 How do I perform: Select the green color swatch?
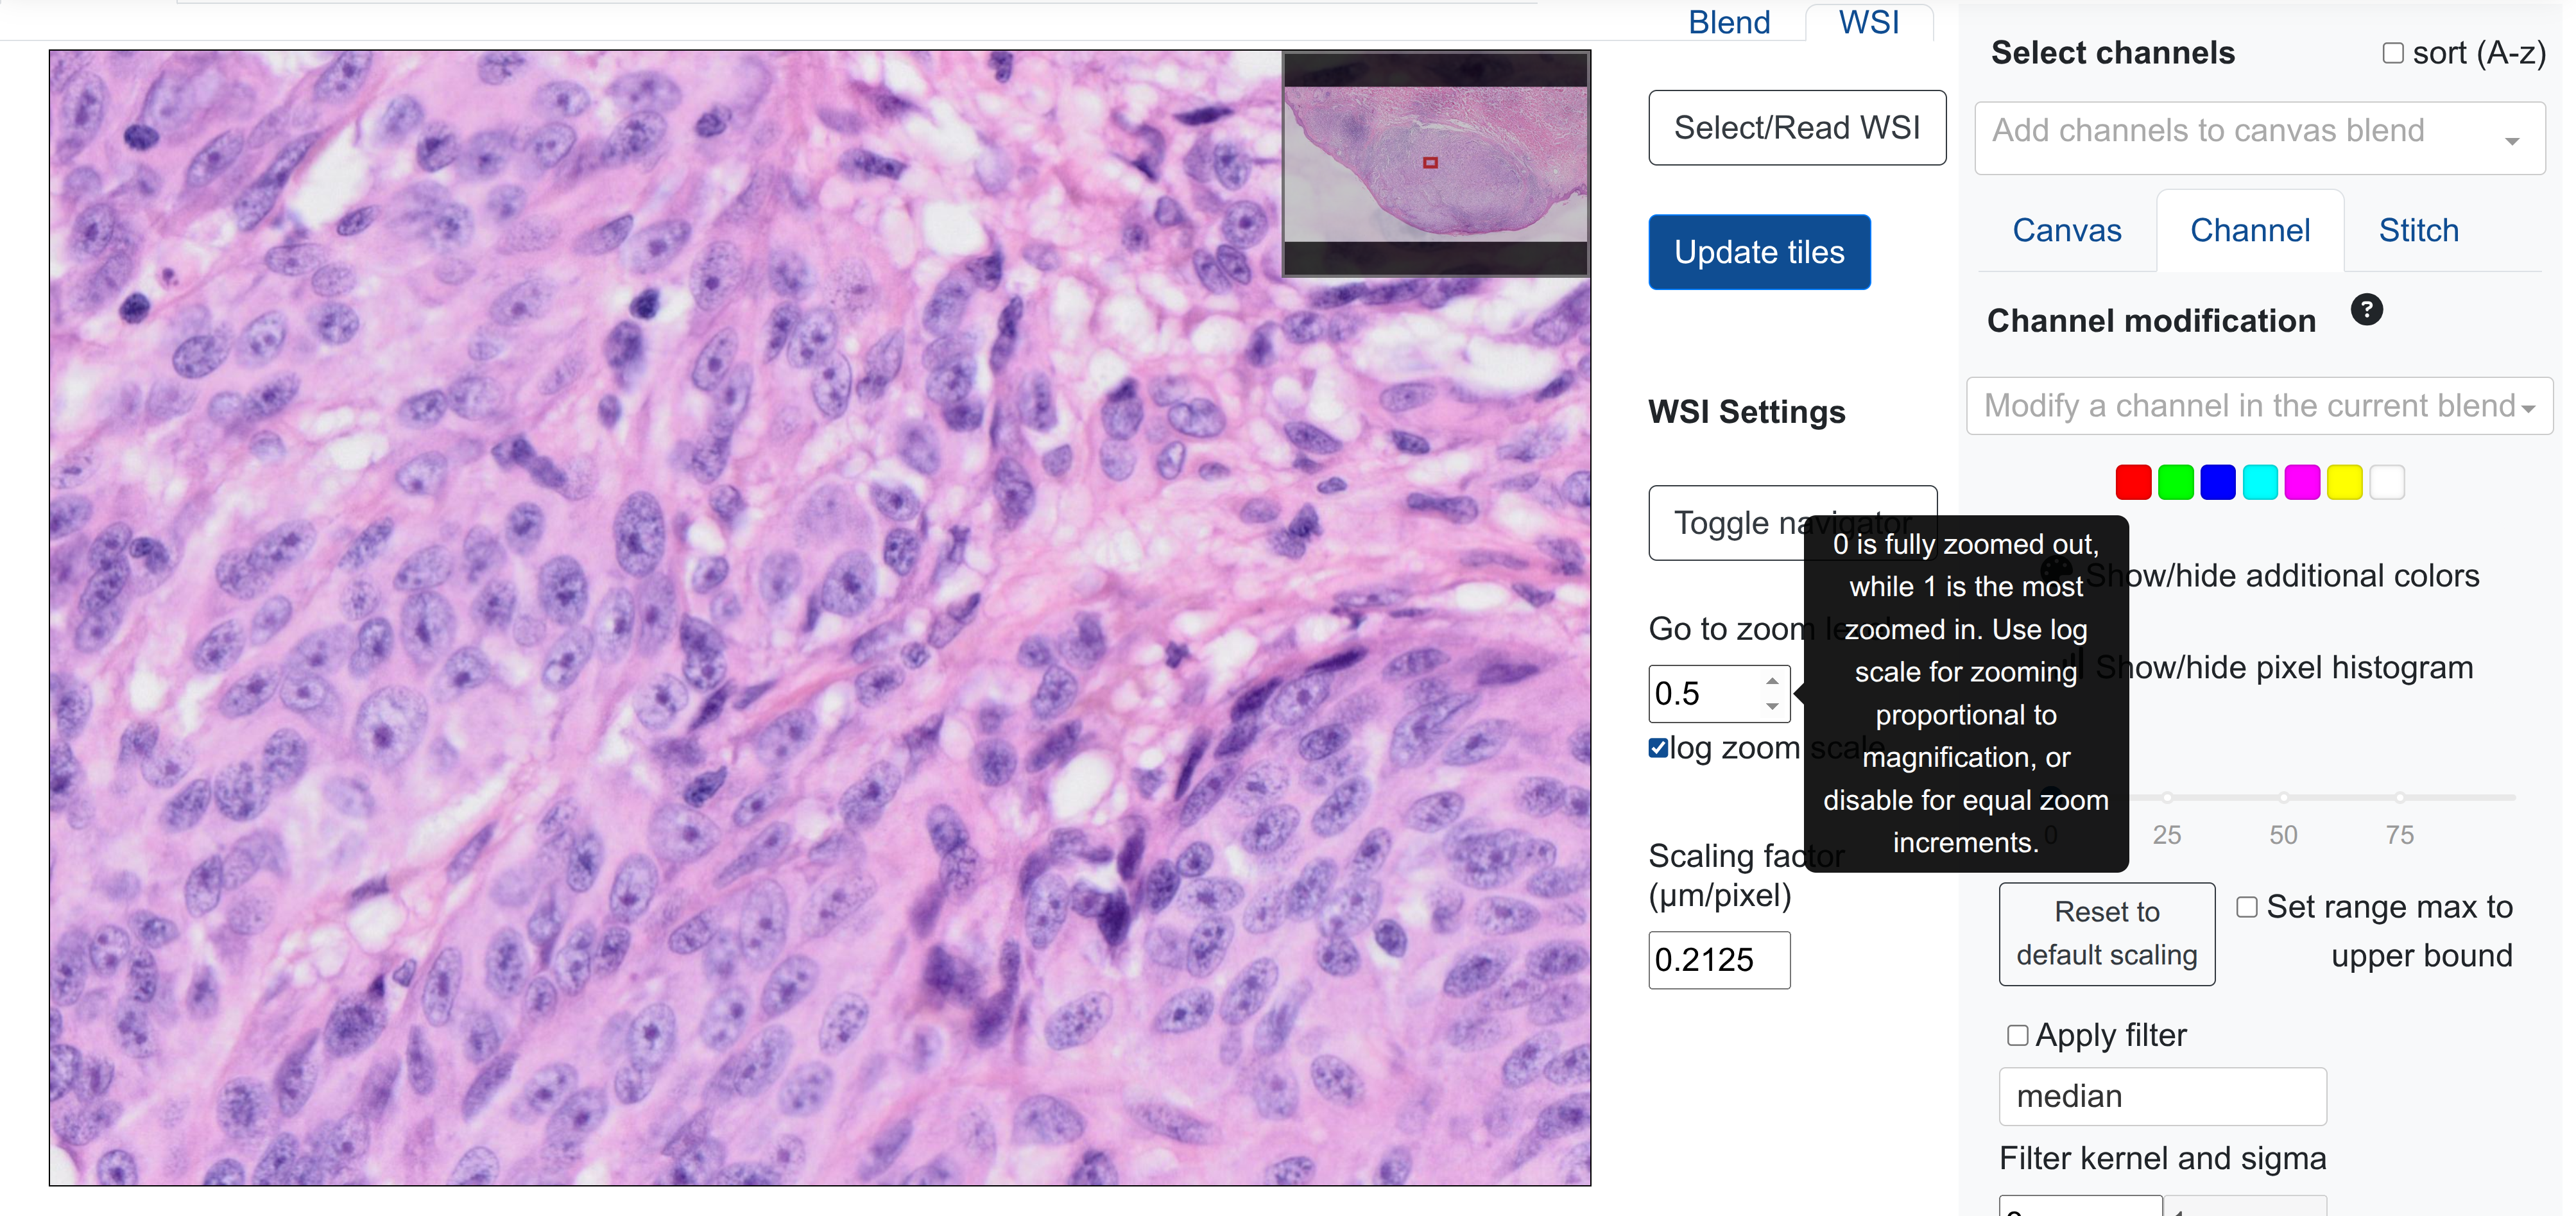[2175, 482]
